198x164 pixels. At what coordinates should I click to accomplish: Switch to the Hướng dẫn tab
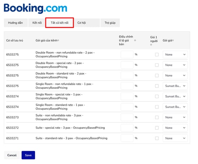coord(16,23)
